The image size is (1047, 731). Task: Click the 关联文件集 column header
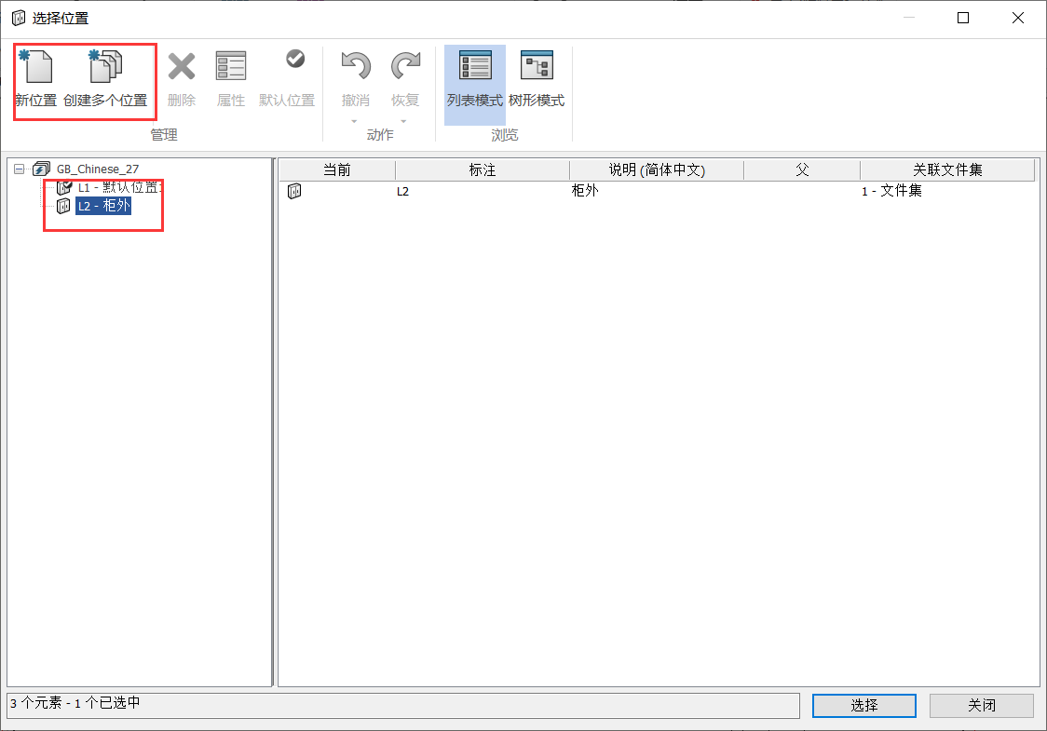(947, 169)
